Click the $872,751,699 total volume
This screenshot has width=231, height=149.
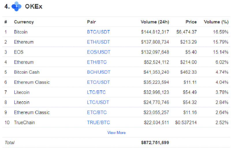tap(155, 143)
